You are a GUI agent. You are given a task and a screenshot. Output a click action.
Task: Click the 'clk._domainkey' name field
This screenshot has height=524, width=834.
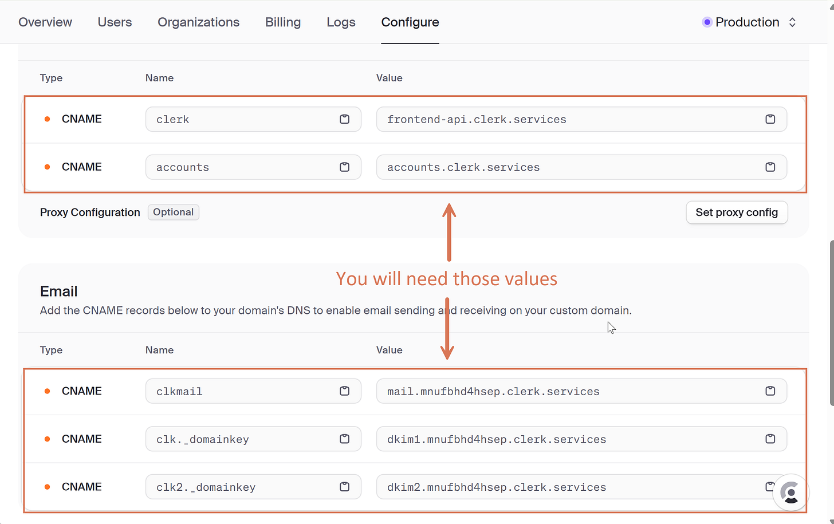tap(253, 439)
